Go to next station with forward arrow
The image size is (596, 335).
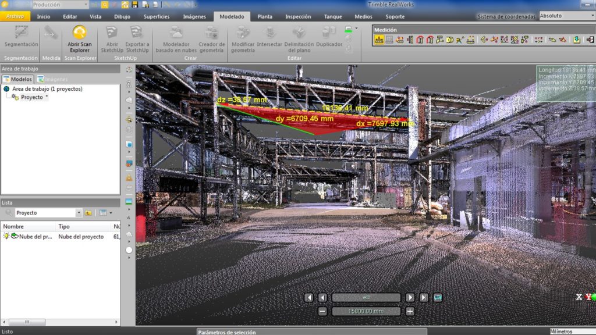tap(410, 298)
